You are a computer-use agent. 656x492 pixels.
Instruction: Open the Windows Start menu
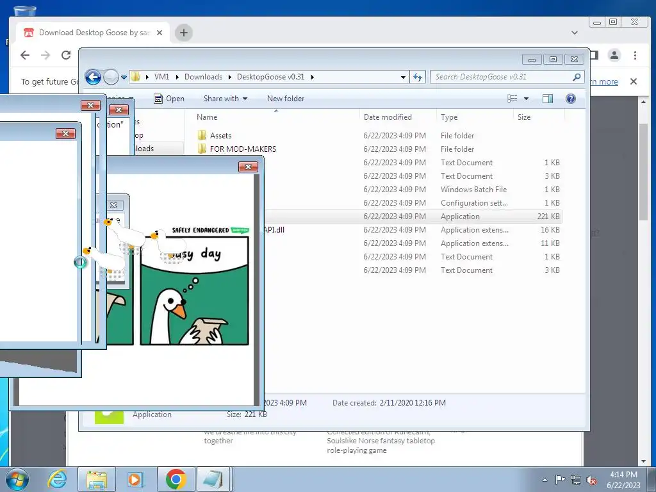click(x=17, y=479)
